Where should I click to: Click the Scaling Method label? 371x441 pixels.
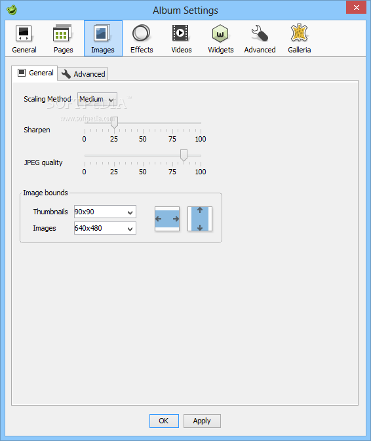click(47, 99)
